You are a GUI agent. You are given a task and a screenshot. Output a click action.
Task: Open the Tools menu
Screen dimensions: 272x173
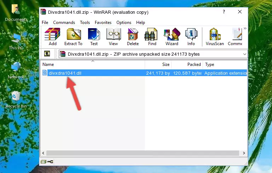85,23
